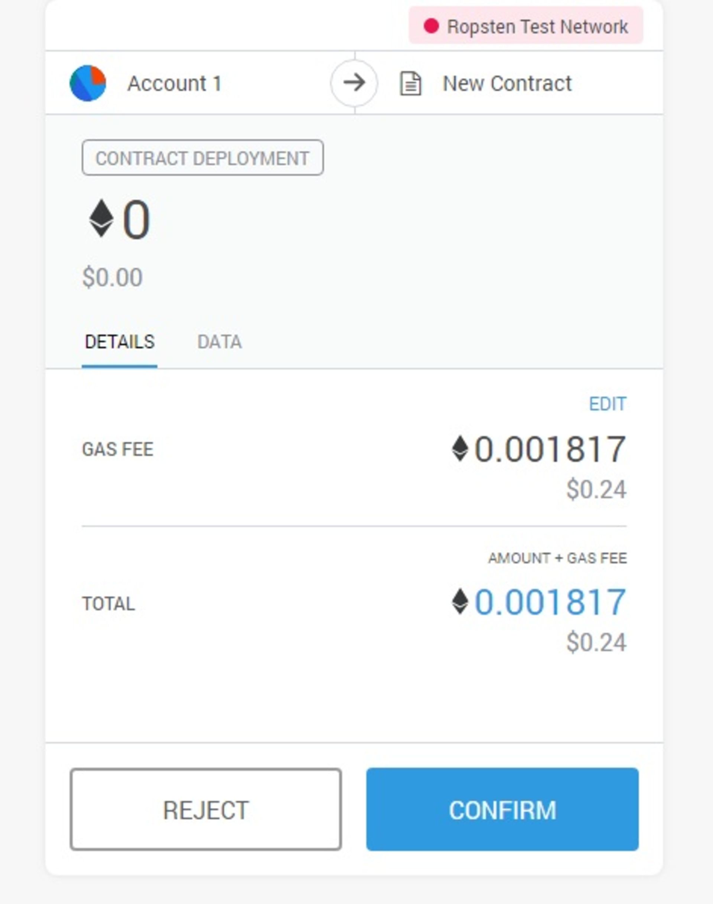This screenshot has height=904, width=713.
Task: Click the New Contract recipient label
Action: 507,84
